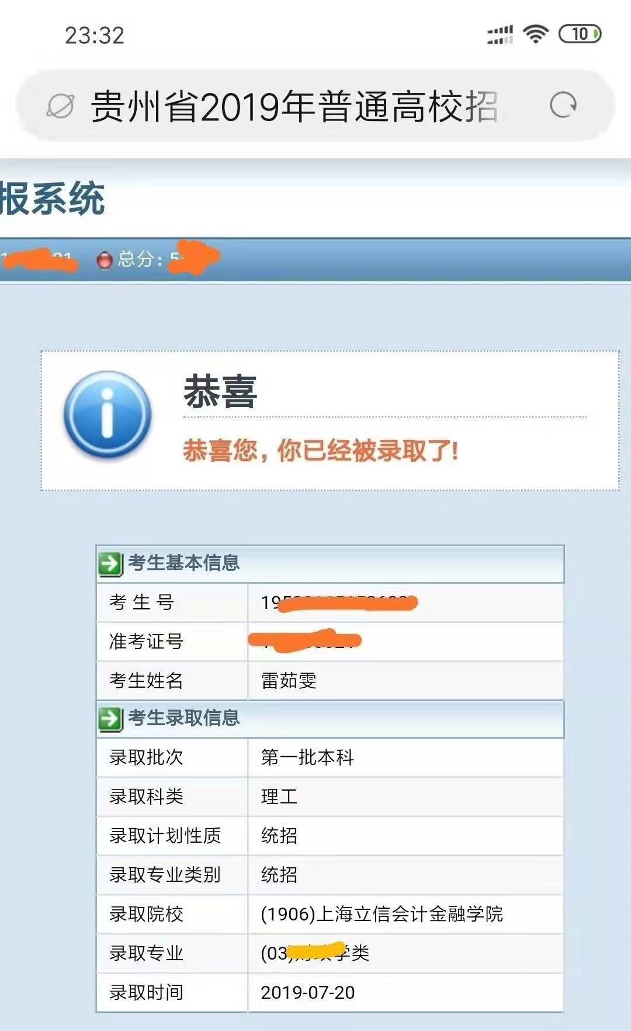Tap the battery indicator icon
The height and width of the screenshot is (1031, 631).
click(x=580, y=34)
